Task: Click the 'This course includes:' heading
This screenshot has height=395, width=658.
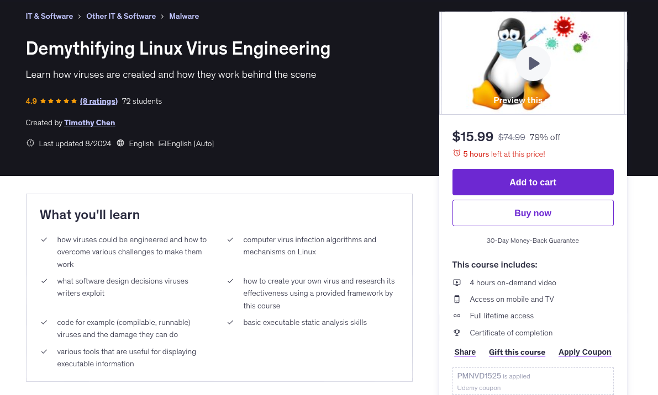Action: pos(495,265)
